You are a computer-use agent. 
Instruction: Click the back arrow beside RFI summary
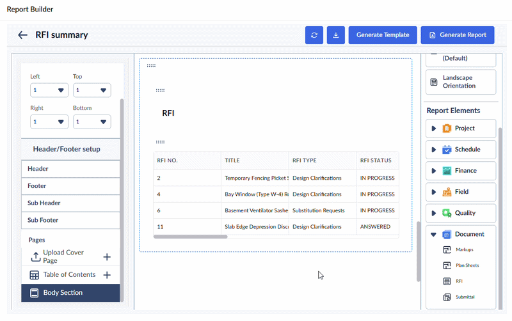tap(22, 35)
